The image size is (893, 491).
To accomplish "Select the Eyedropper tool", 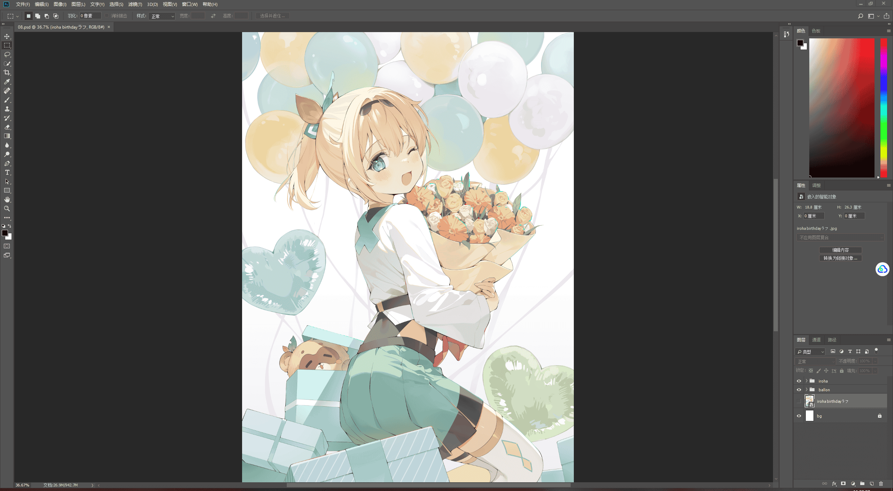I will pyautogui.click(x=7, y=82).
